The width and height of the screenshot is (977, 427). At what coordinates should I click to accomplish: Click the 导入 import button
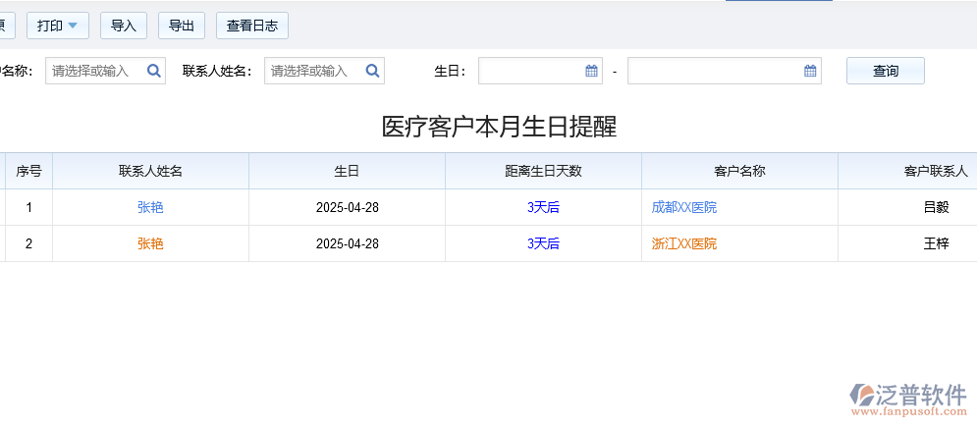pos(124,26)
